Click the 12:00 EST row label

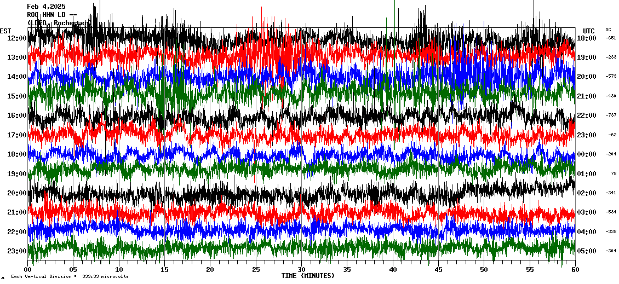point(17,38)
